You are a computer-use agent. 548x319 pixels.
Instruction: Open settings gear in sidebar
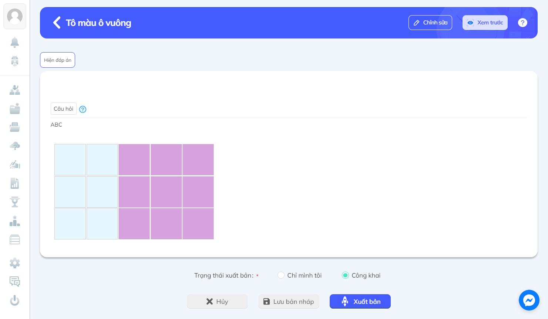pyautogui.click(x=15, y=263)
